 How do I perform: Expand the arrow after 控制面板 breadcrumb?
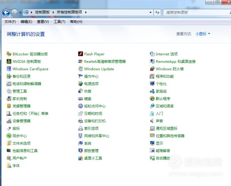(x=53, y=12)
